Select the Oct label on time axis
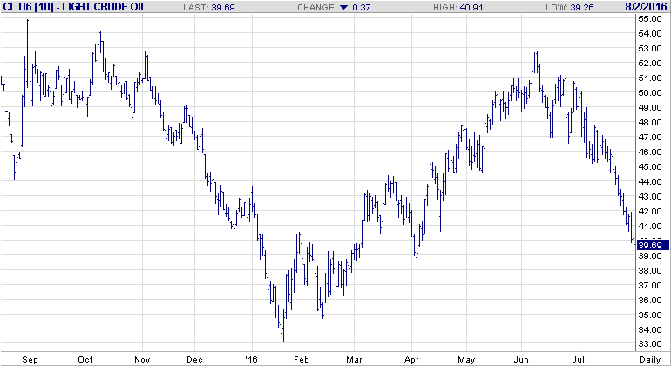 [85, 358]
